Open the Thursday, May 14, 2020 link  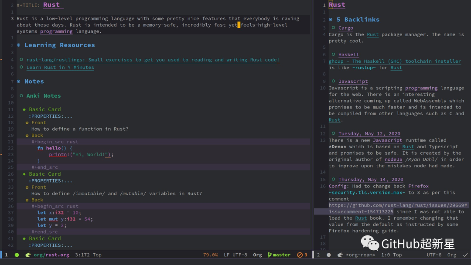[371, 180]
